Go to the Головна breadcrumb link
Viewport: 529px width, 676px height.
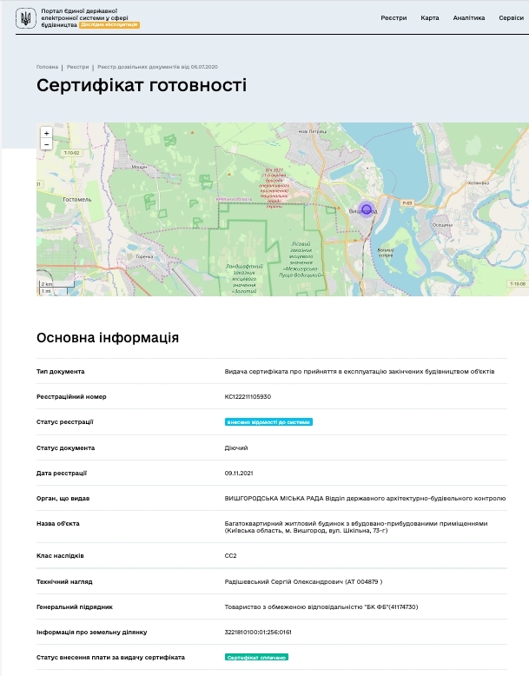tap(47, 67)
